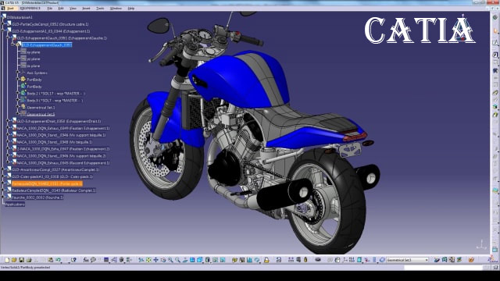
Task: Select the yz plane tree item
Action: pos(34,59)
